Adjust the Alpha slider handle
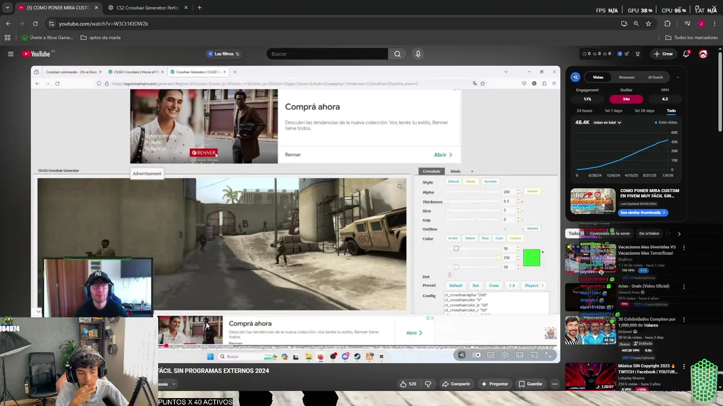The image size is (723, 406). point(489,192)
